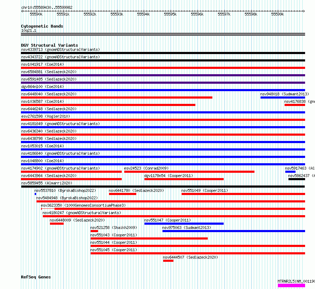Viewport: 315px width, 289px height.
Task: Click the nsv521258 short red bar
Action: click(x=94, y=231)
